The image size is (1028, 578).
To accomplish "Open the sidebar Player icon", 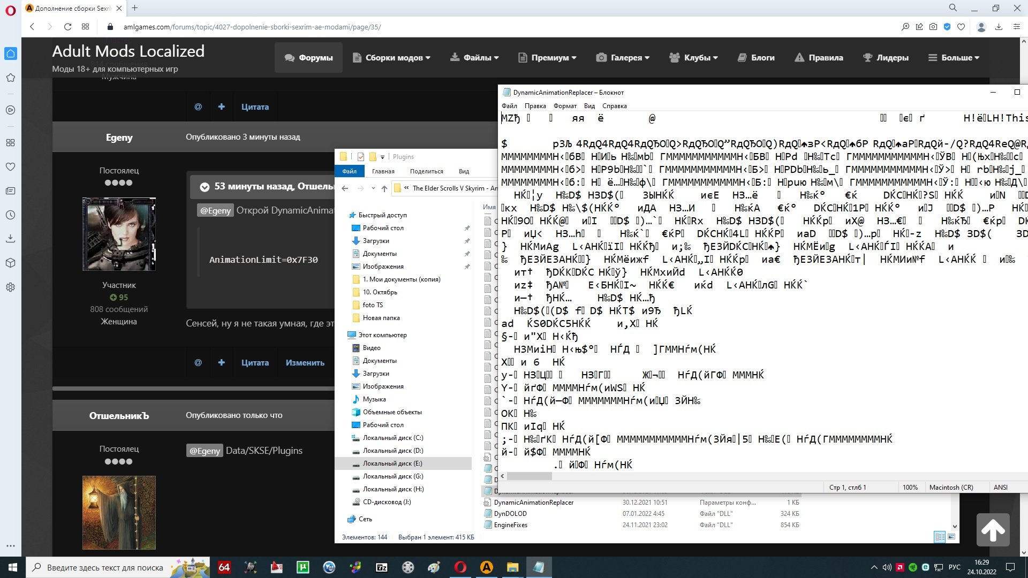I will (x=10, y=110).
